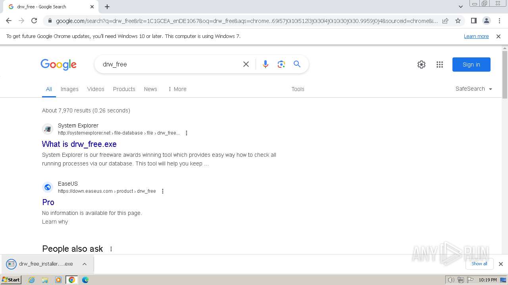Image resolution: width=508 pixels, height=285 pixels.
Task: Open Google apps grid
Action: tap(440, 65)
